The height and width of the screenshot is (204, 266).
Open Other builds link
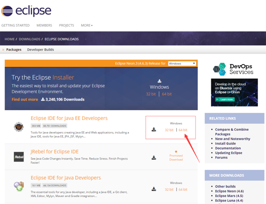225,186
